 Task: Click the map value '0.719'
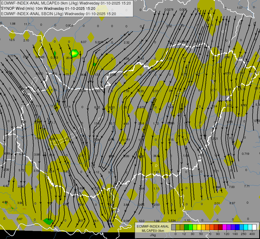(x=245, y=154)
